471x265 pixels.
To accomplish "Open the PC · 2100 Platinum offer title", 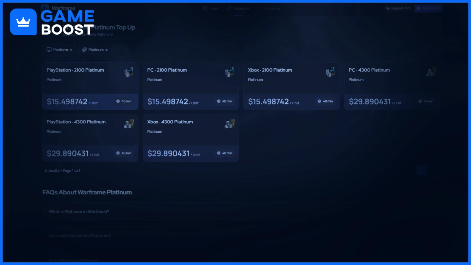I will [167, 70].
